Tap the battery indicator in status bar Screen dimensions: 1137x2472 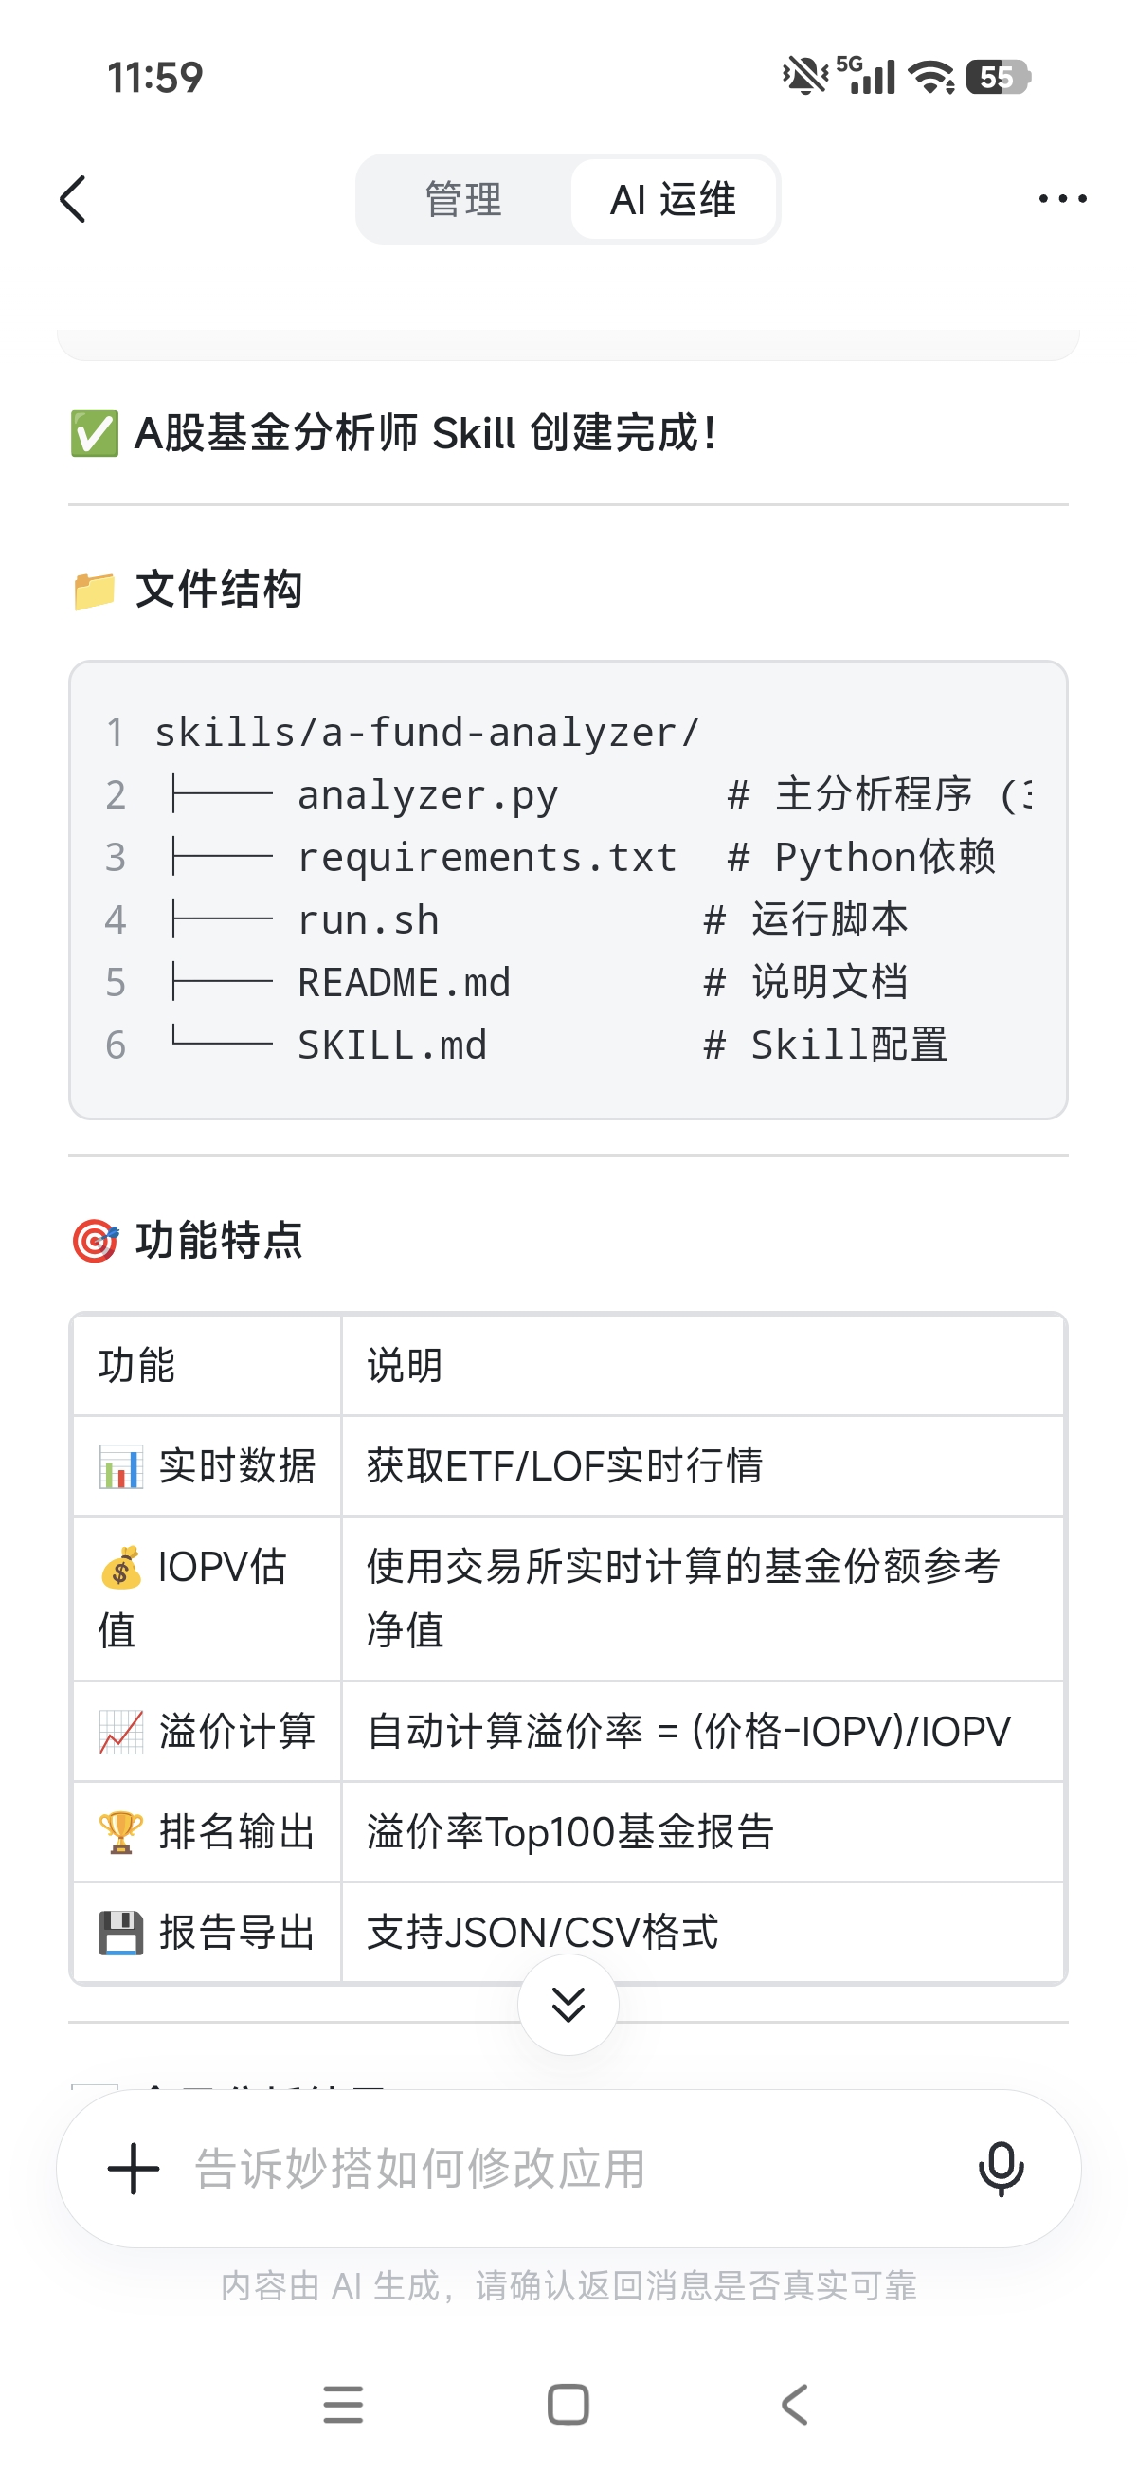pos(998,77)
